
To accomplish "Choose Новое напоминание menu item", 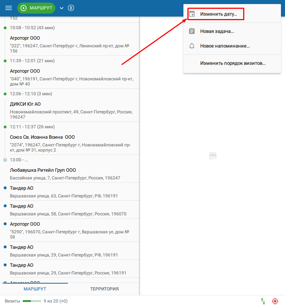I will tap(232, 46).
